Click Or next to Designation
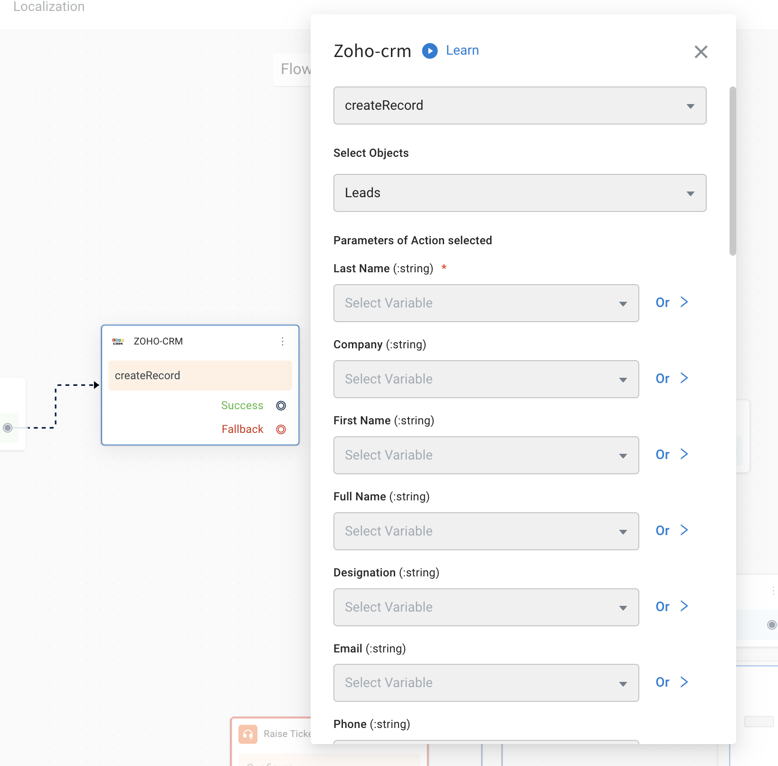The height and width of the screenshot is (766, 778). click(662, 607)
